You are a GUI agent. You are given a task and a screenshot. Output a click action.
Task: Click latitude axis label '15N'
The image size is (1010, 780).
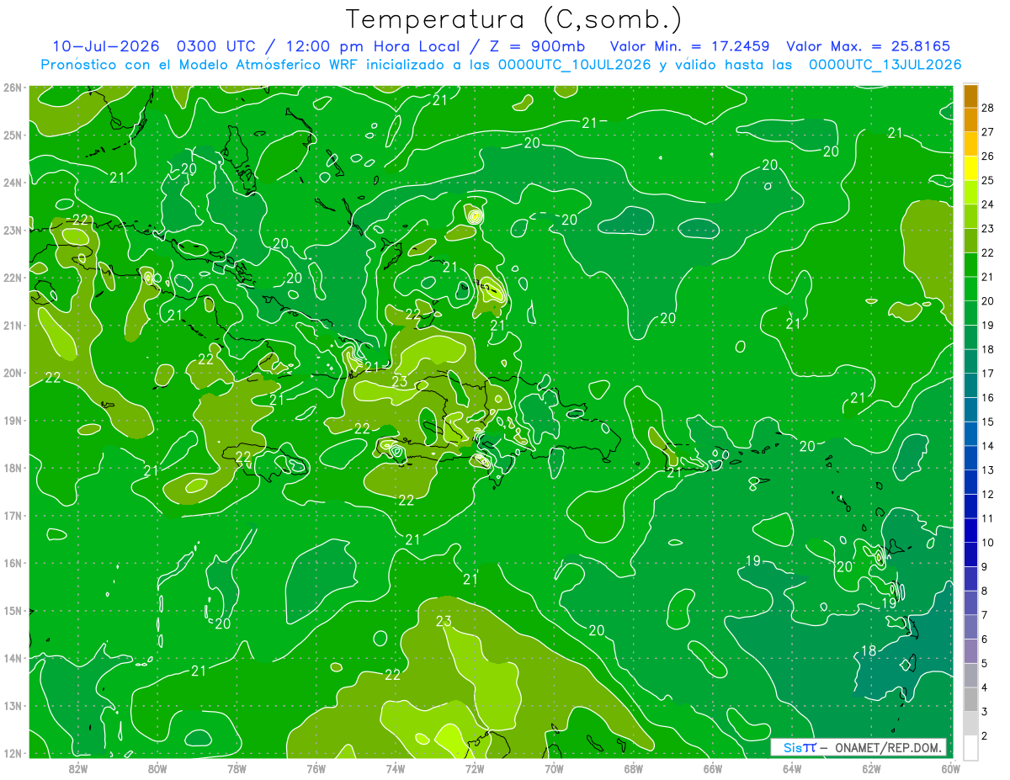(13, 610)
